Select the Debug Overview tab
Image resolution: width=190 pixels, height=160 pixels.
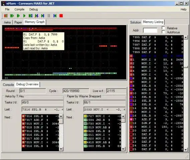coord(27,84)
